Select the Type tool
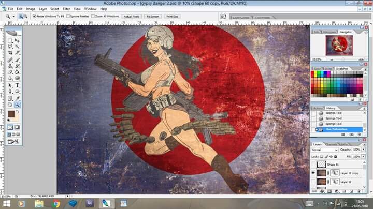Image resolution: width=373 pixels, height=209 pixels. [17, 85]
